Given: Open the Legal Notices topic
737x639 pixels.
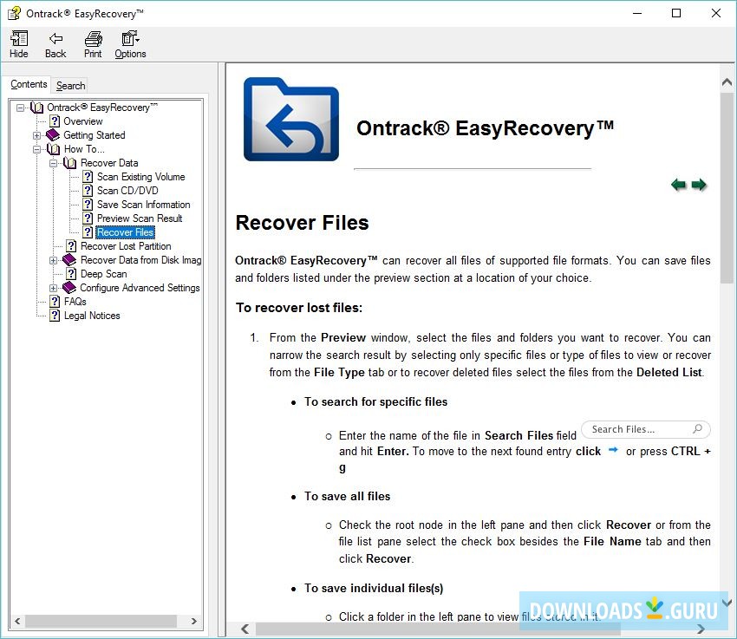Looking at the screenshot, I should pos(92,316).
